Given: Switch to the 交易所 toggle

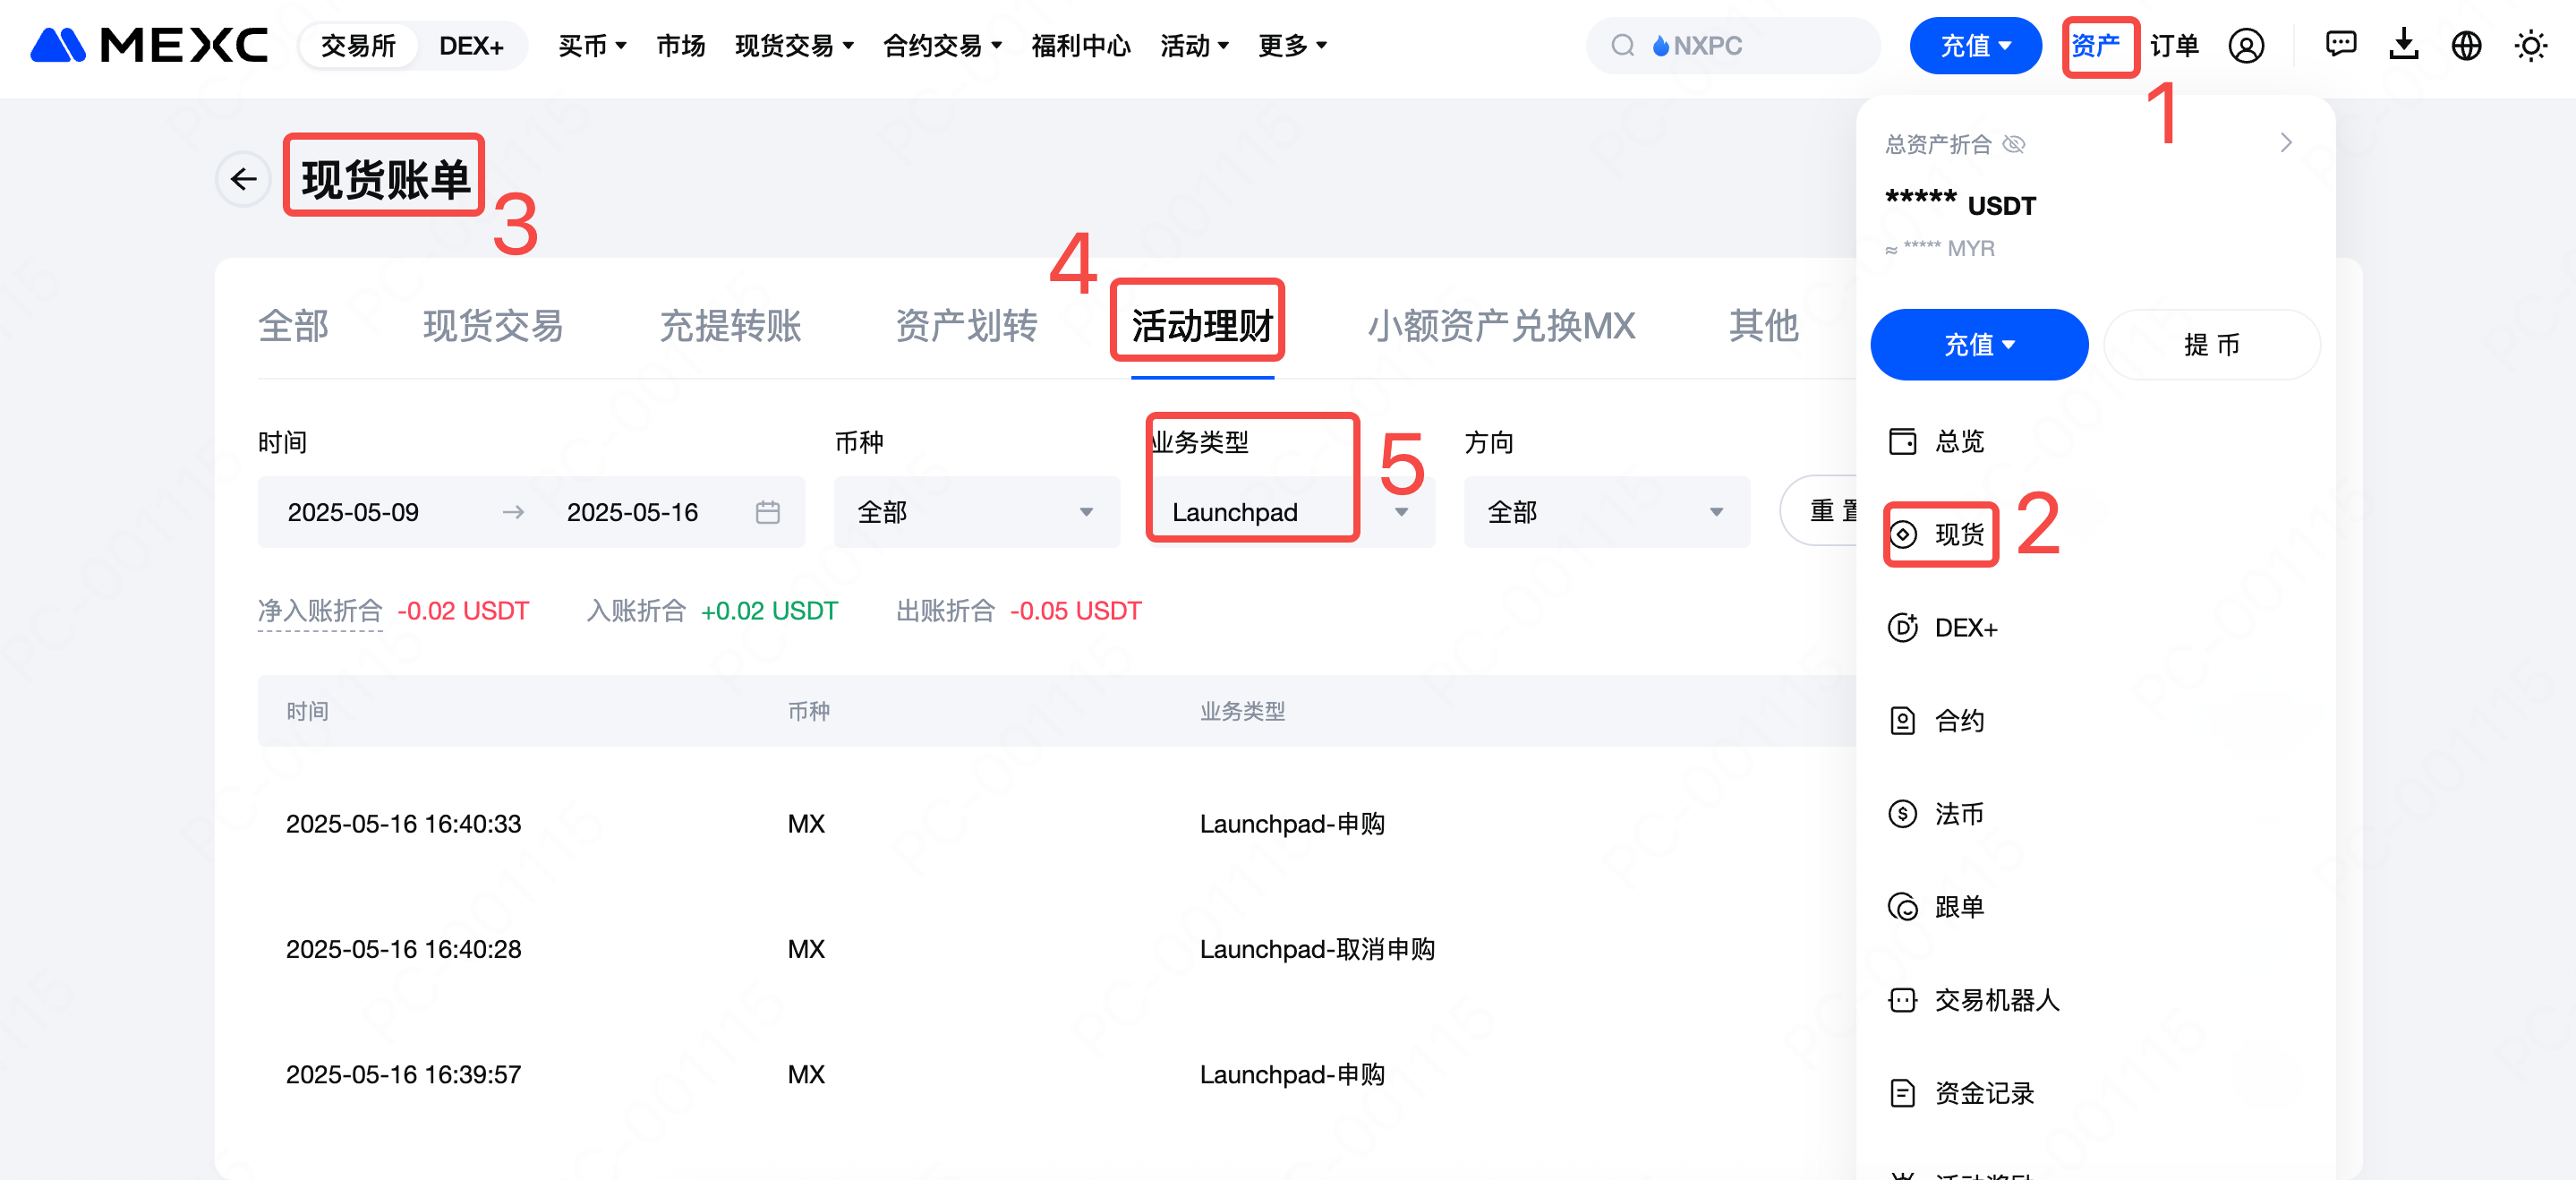Looking at the screenshot, I should (x=358, y=46).
